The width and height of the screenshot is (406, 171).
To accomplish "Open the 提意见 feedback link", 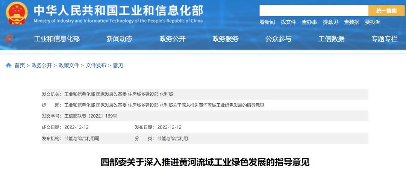I will click(330, 22).
